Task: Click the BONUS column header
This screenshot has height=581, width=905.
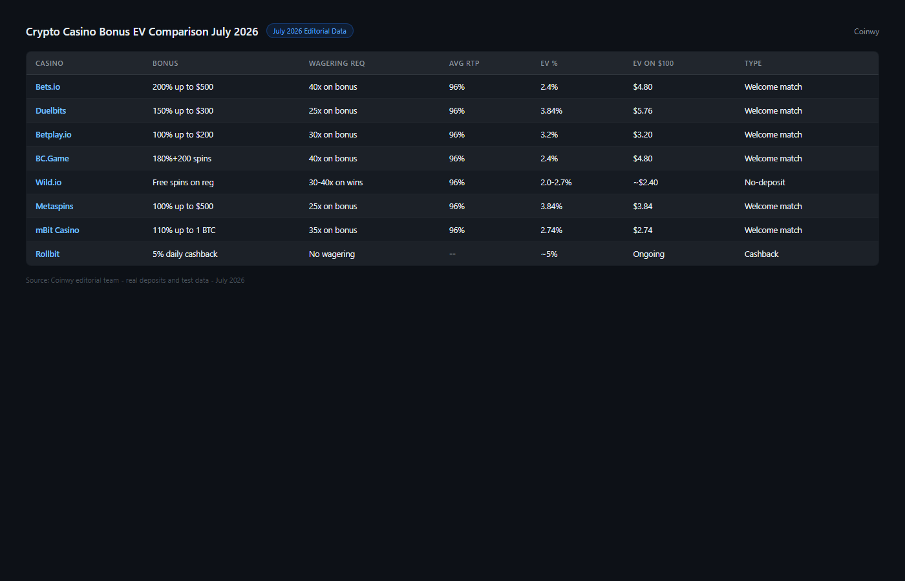Action: pyautogui.click(x=165, y=63)
